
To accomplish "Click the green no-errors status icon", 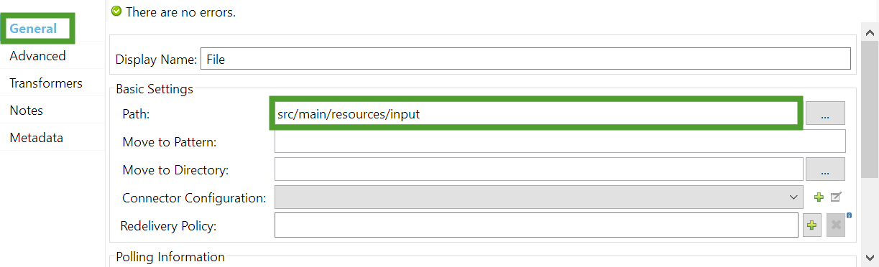I will (x=116, y=11).
